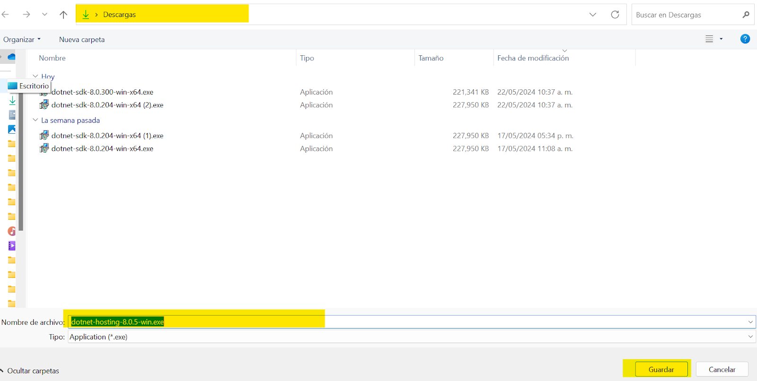757x381 pixels.
Task: Create a Nueva carpeta
Action: [x=82, y=40]
